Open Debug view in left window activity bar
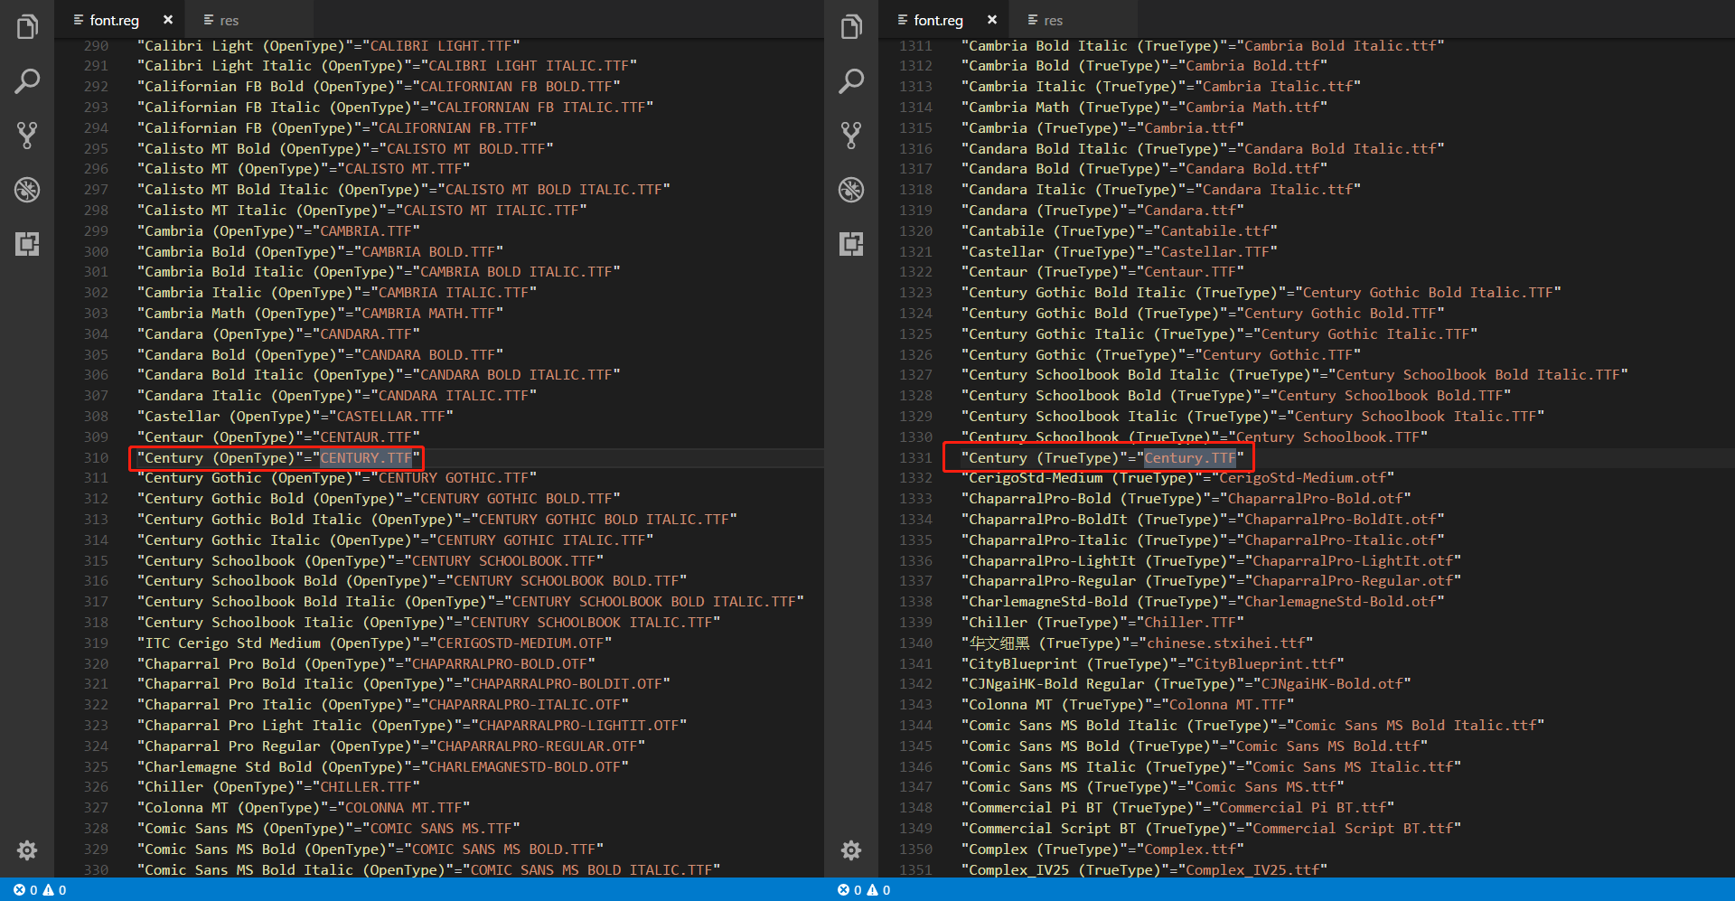Viewport: 1735px width, 901px height. [27, 190]
